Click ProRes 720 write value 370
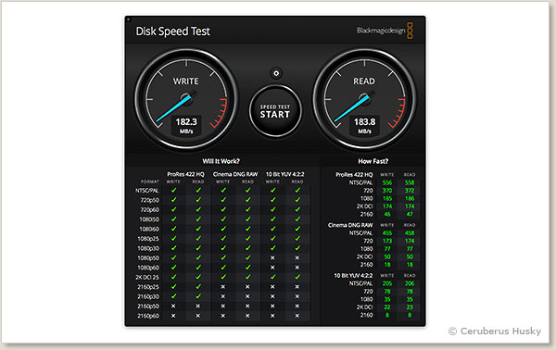The width and height of the screenshot is (556, 350). [387, 191]
